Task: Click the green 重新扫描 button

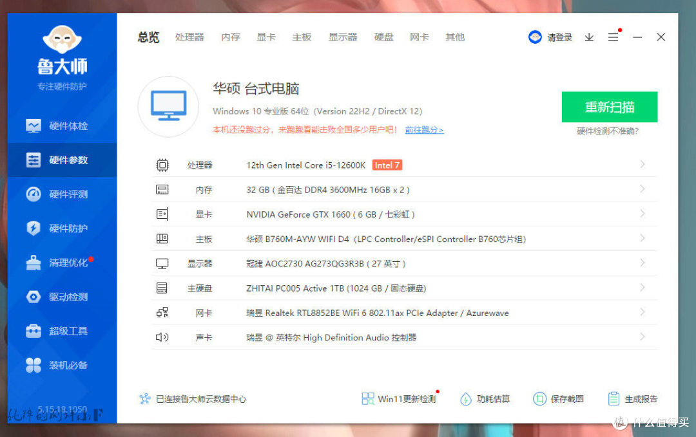Action: (x=610, y=107)
